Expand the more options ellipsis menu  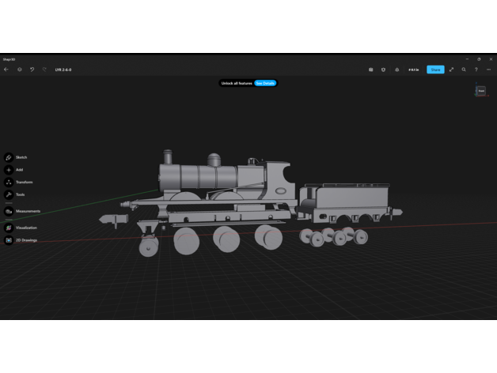(488, 70)
